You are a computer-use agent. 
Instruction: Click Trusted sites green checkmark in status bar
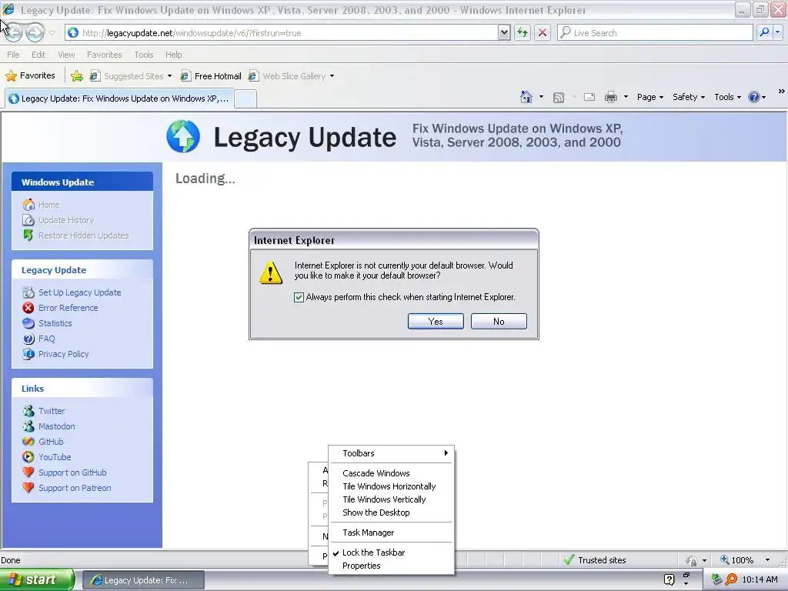[x=569, y=560]
